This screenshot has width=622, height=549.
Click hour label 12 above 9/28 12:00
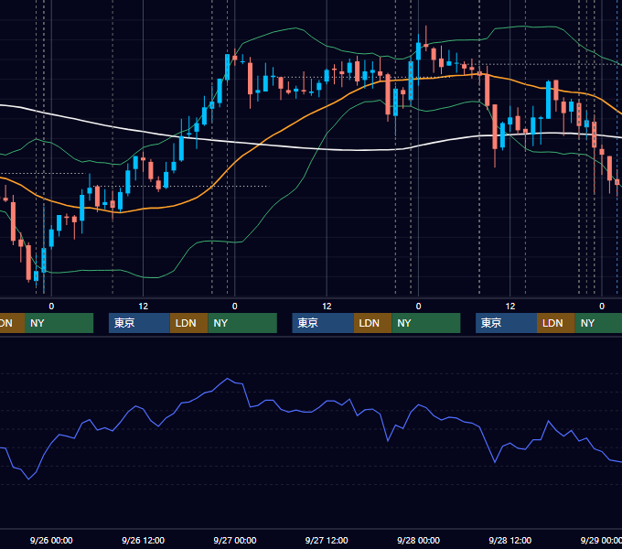point(510,307)
